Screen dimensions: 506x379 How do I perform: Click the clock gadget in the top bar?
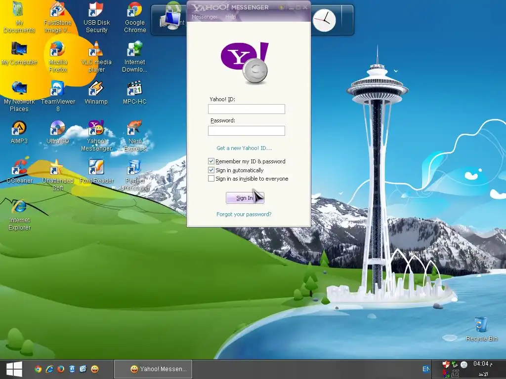[x=324, y=20]
